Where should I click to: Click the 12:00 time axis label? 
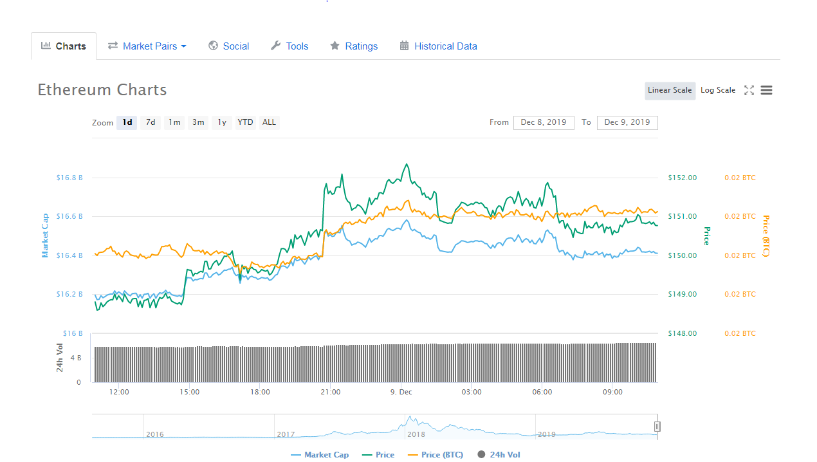pos(119,392)
